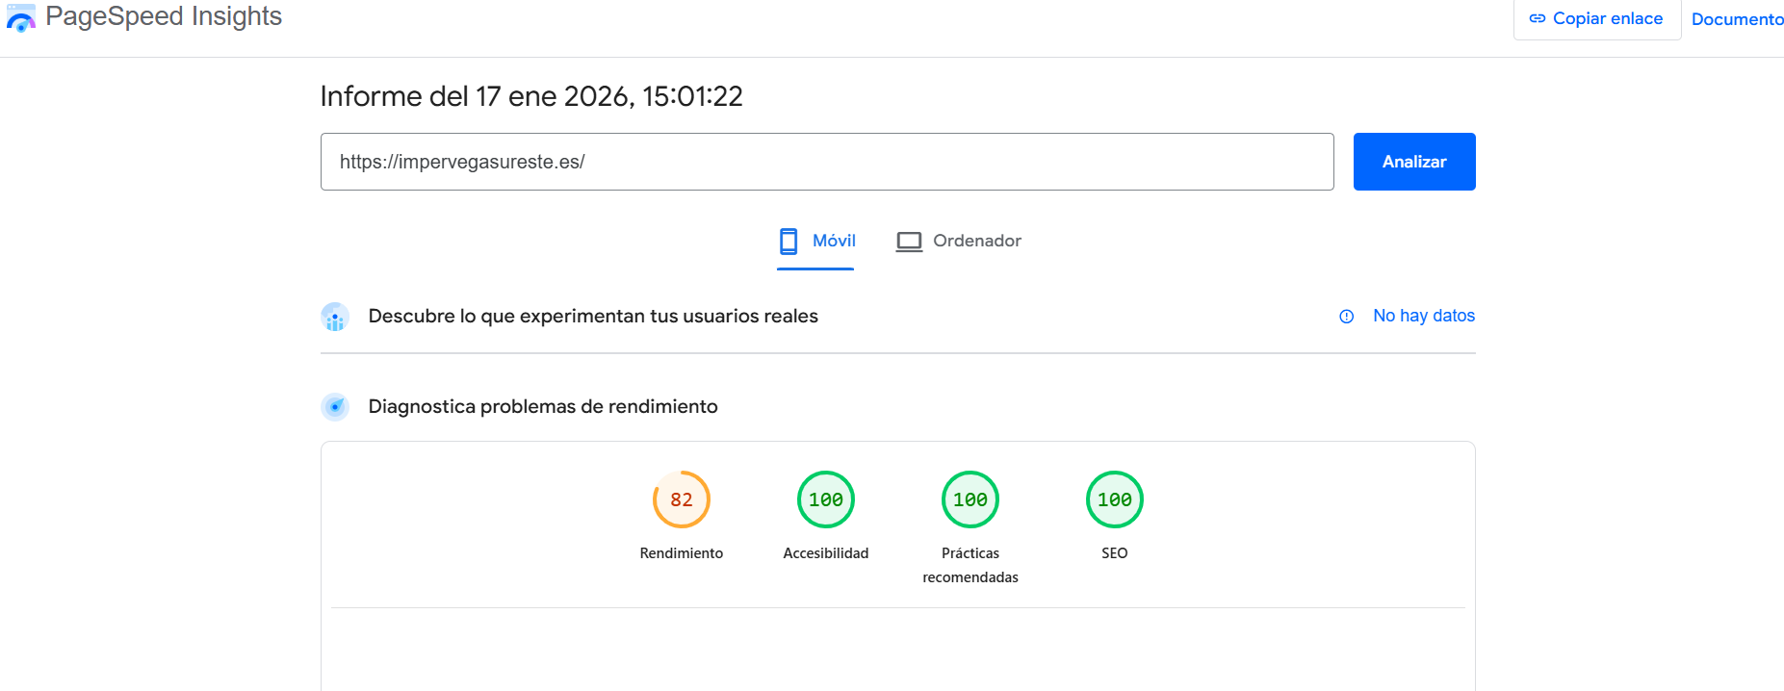Click the link icon in Copiar enlace

pos(1538,18)
